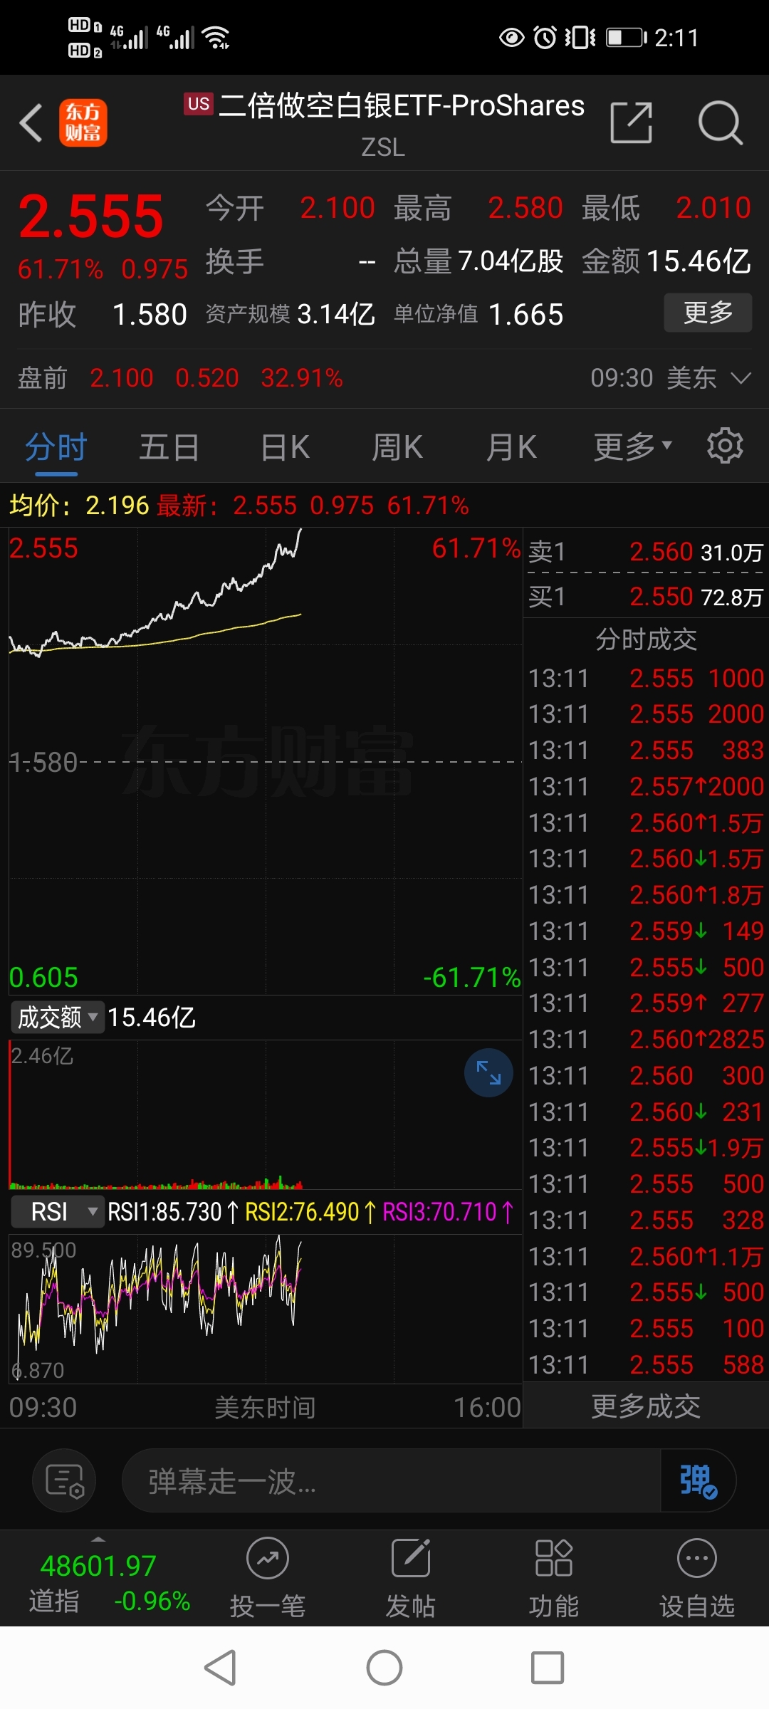Tap the RSI1:85.730 reading
The width and height of the screenshot is (769, 1709).
(x=173, y=1211)
